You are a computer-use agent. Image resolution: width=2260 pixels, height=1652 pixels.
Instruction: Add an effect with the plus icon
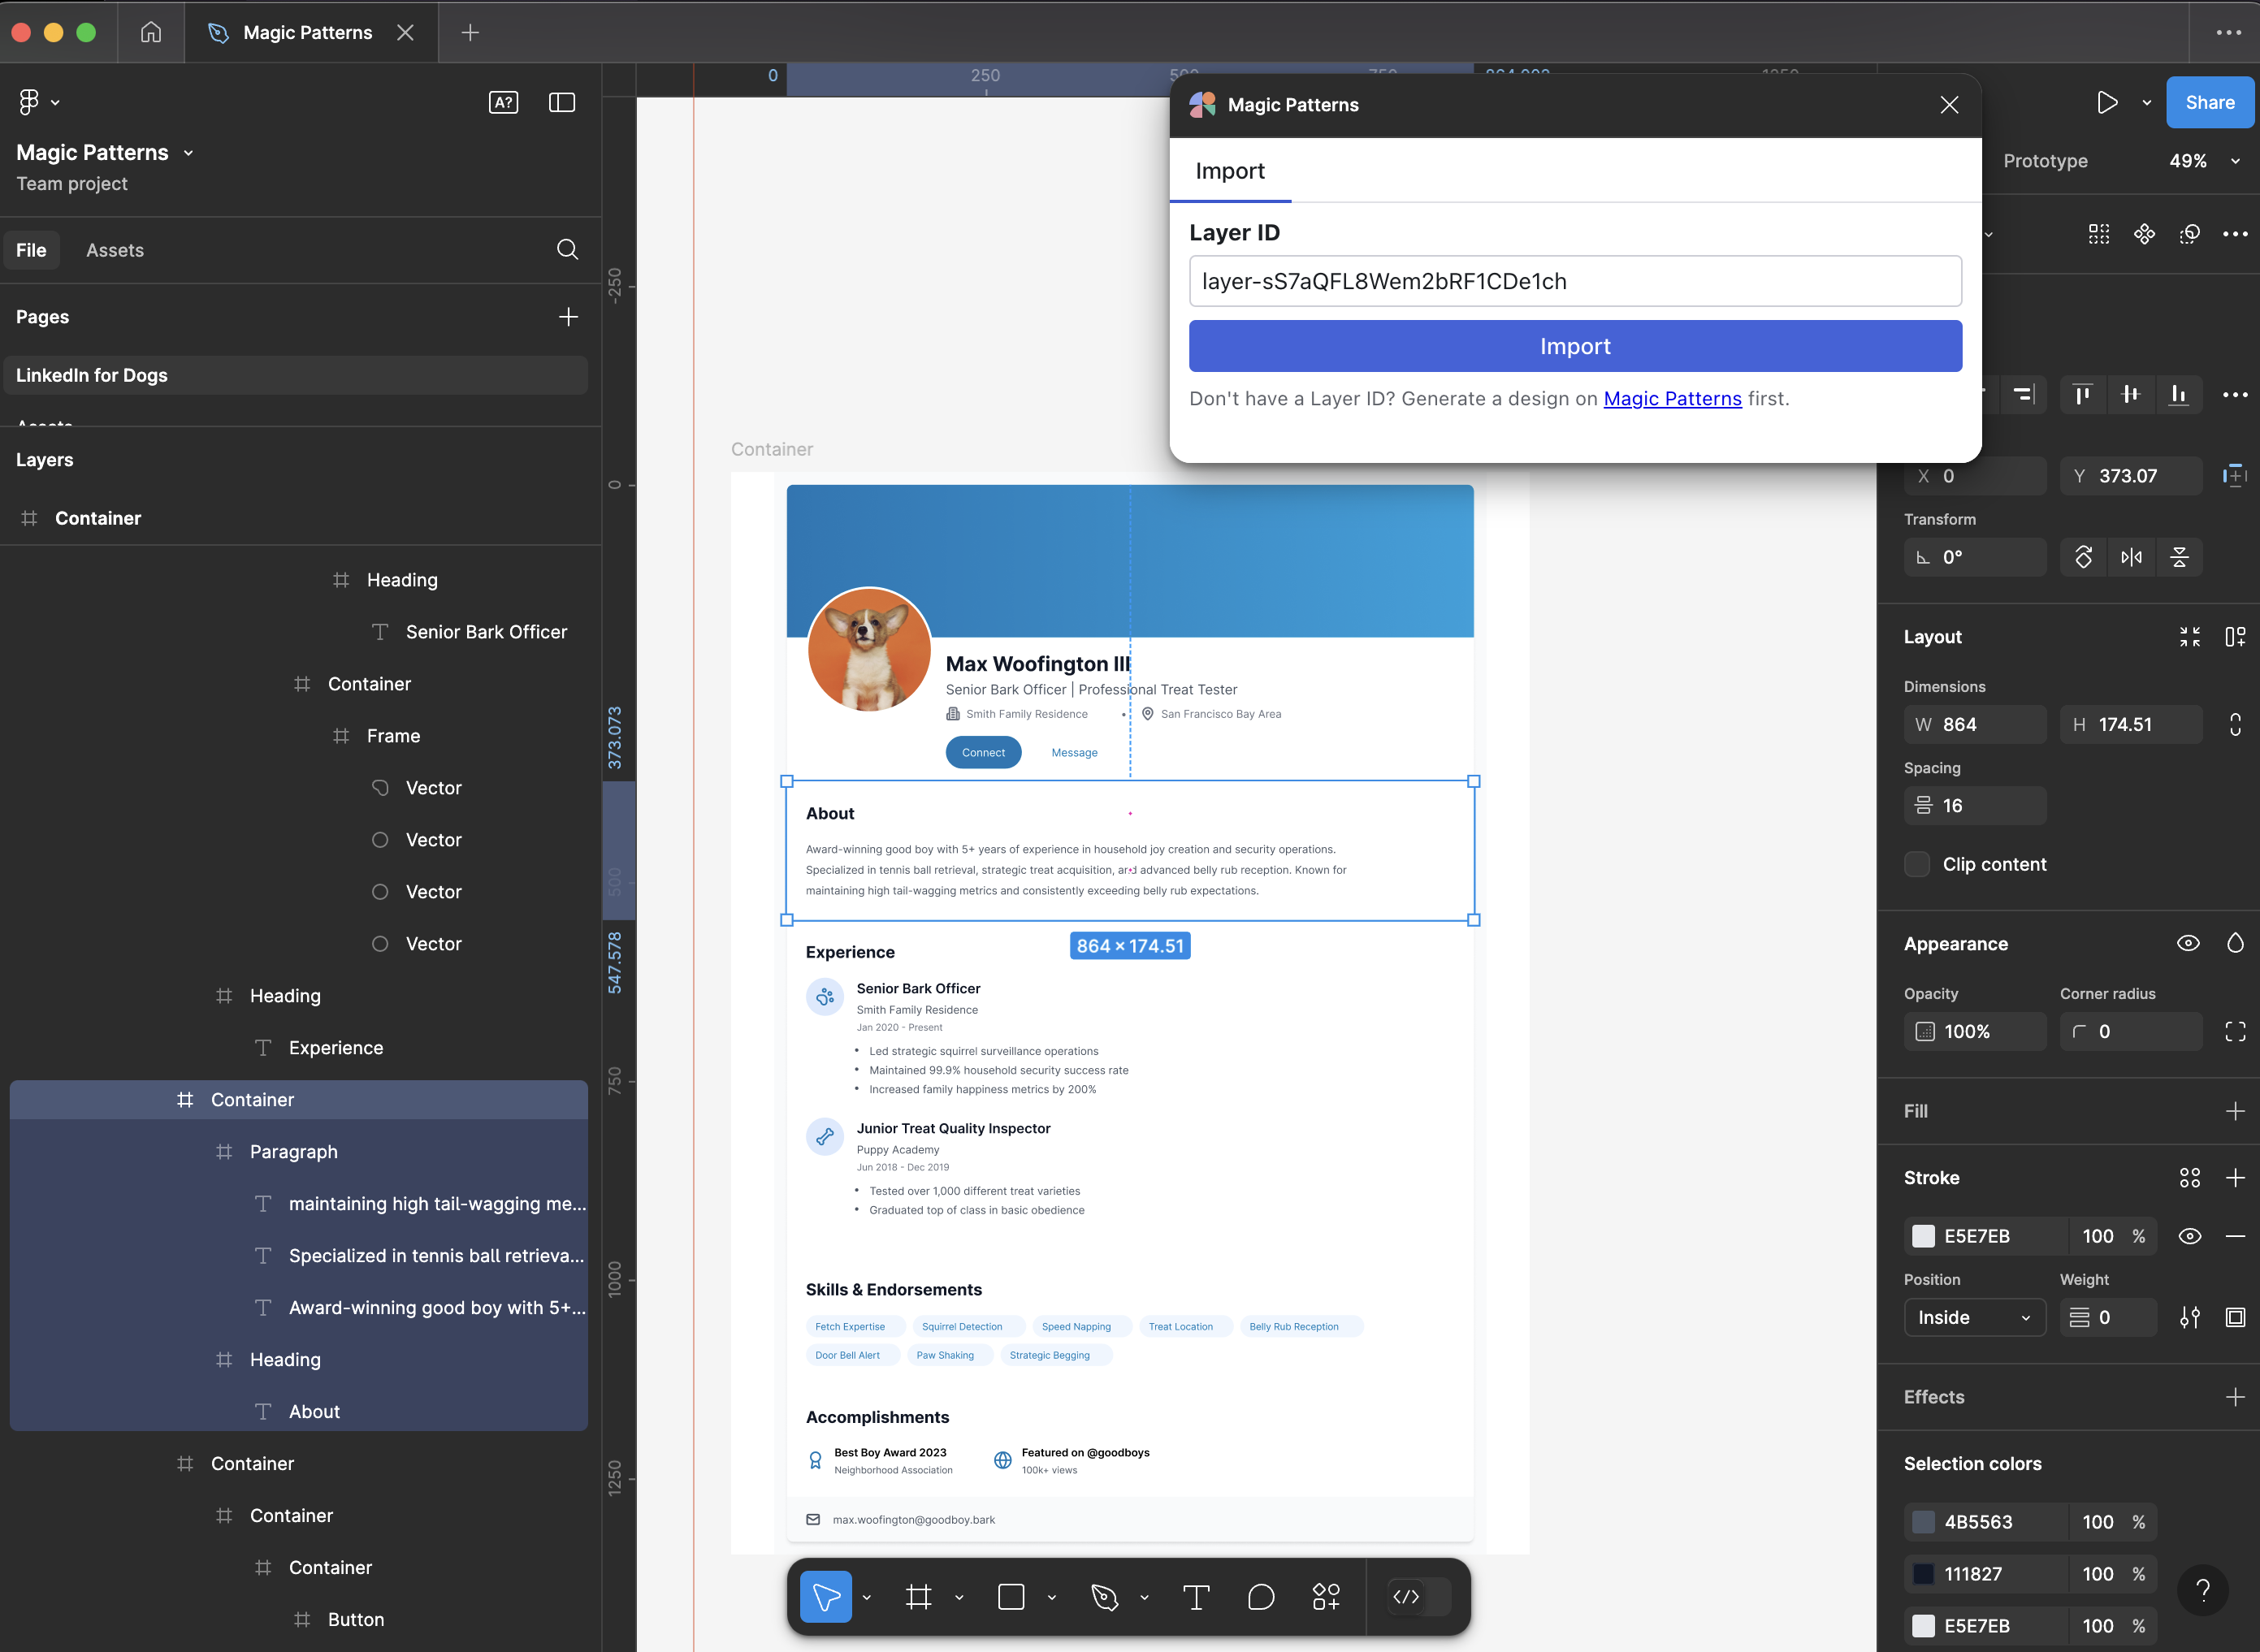tap(2235, 1397)
